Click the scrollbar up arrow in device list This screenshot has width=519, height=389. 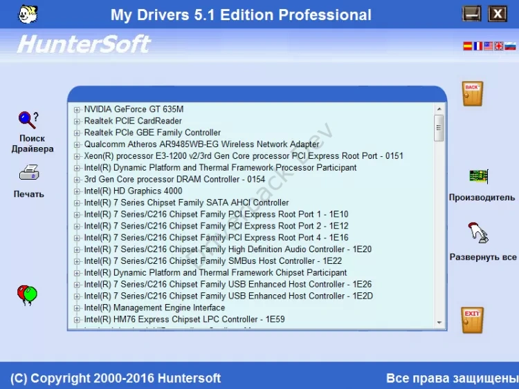coord(439,108)
